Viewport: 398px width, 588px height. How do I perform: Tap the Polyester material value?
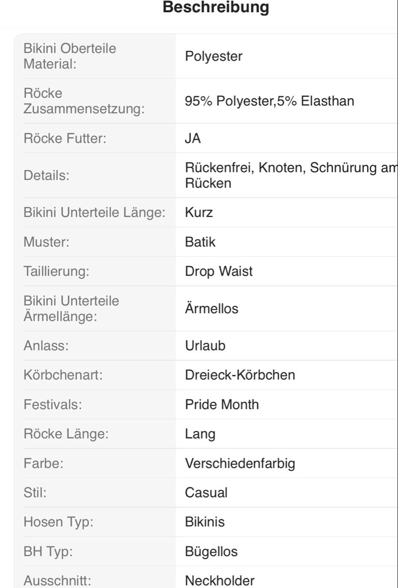(x=214, y=56)
